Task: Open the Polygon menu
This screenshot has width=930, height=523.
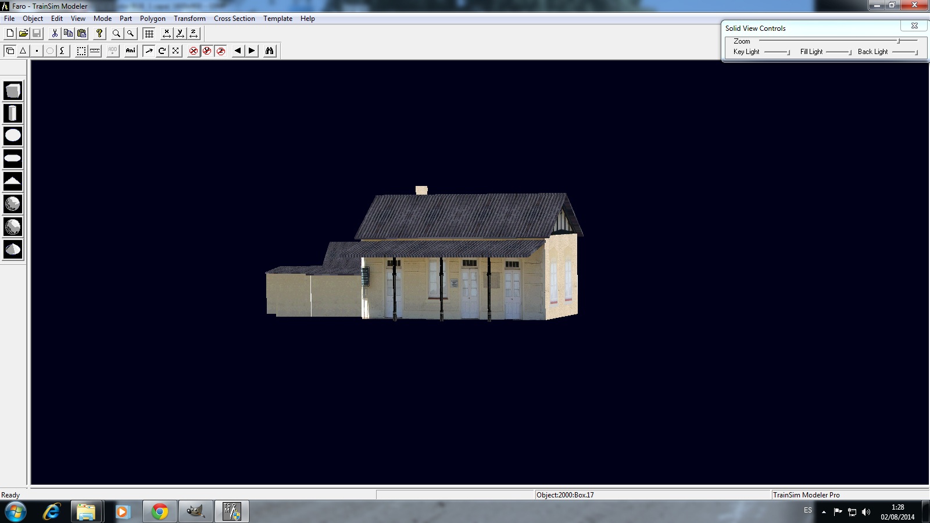Action: (x=152, y=19)
